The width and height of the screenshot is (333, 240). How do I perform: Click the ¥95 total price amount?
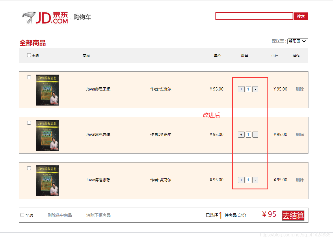(x=269, y=214)
